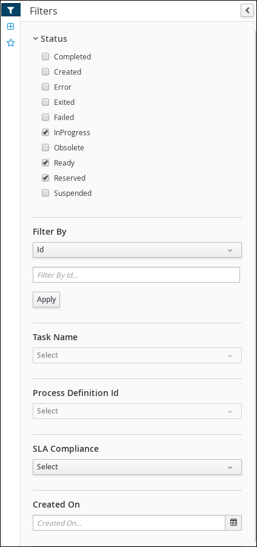Uncheck the Reserved status checkbox

coord(45,178)
